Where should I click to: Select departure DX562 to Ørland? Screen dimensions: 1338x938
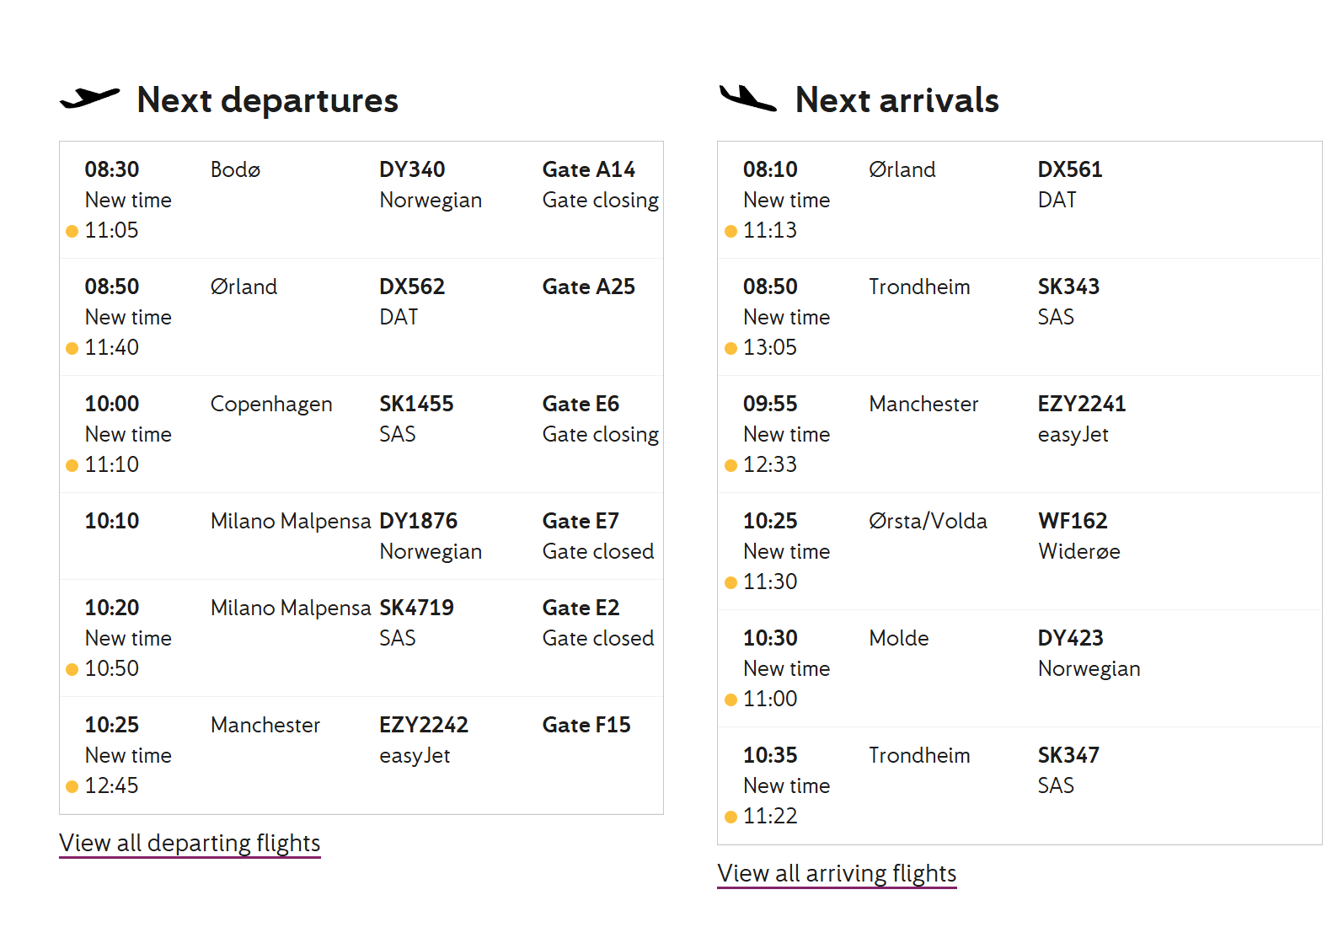[361, 317]
